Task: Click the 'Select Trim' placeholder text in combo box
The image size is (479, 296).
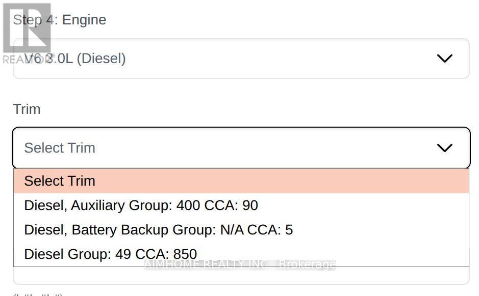Action: coord(60,148)
